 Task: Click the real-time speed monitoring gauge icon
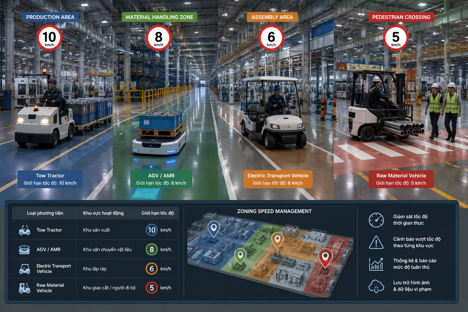[376, 220]
